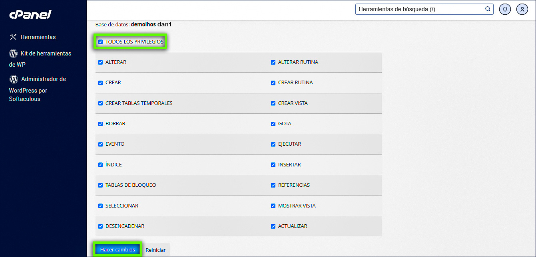Click the Herramientas tools icon

coord(13,37)
